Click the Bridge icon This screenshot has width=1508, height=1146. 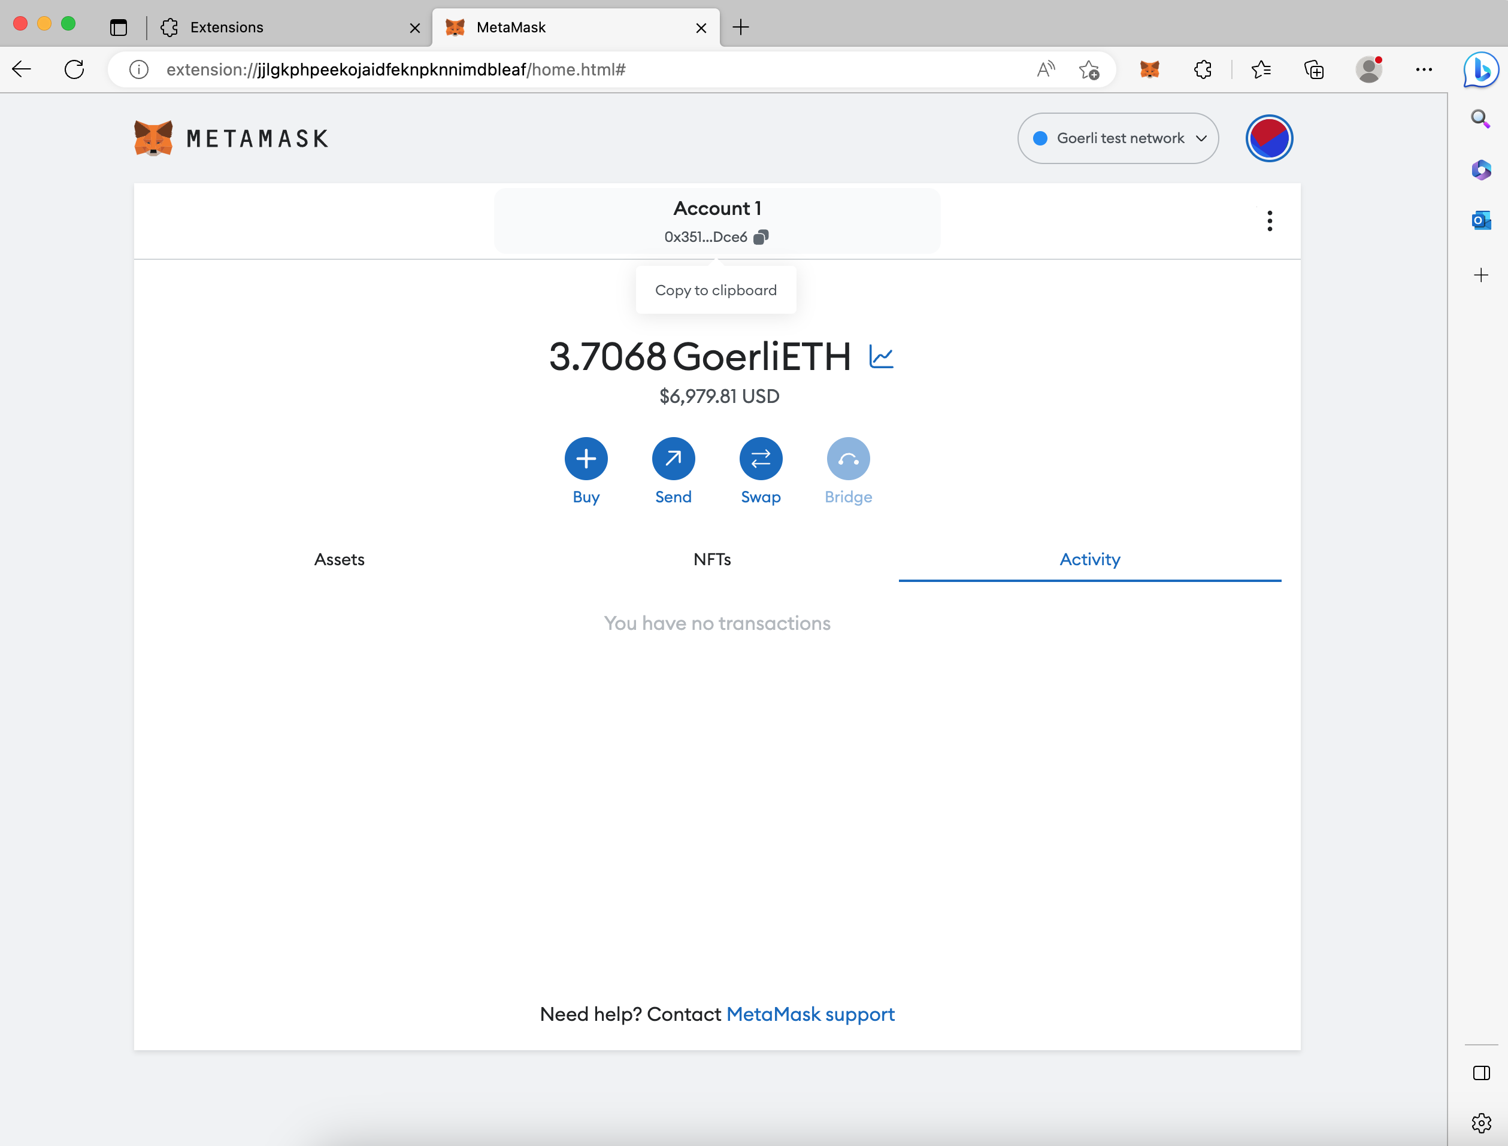pos(848,459)
